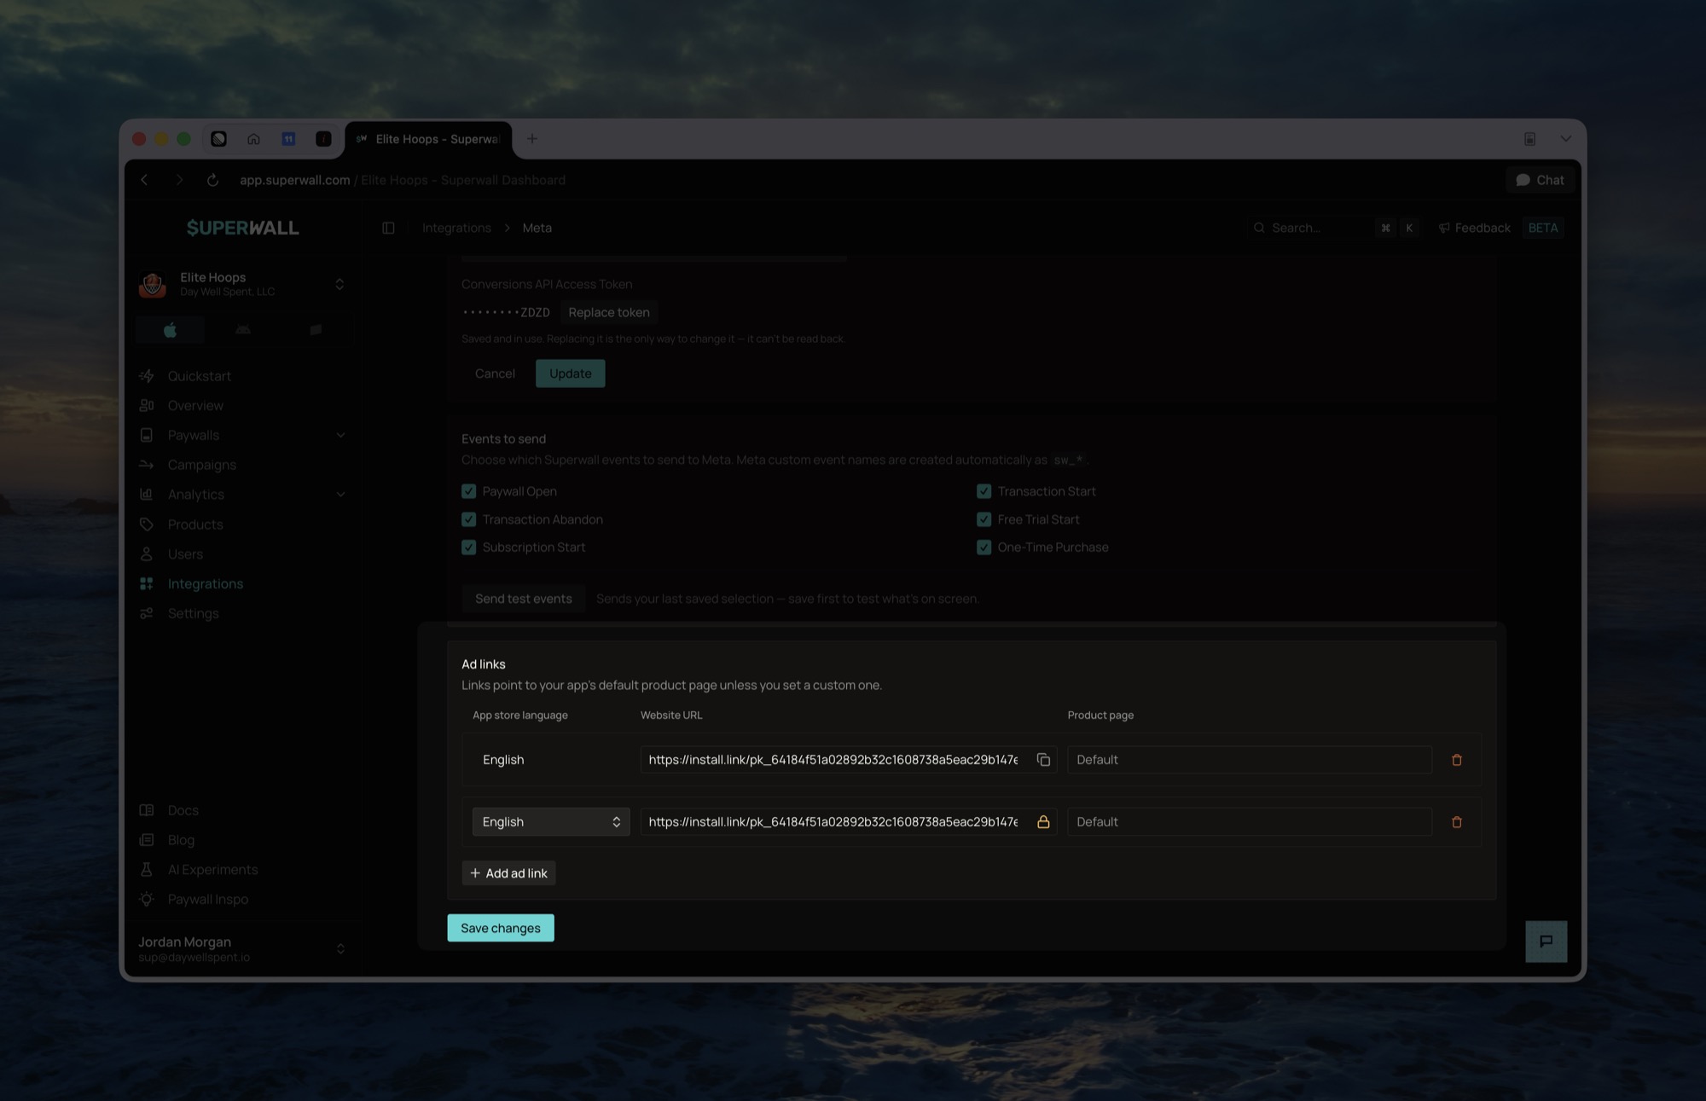Delete the second ad link row with language dropdown
This screenshot has width=1706, height=1101.
(x=1457, y=822)
